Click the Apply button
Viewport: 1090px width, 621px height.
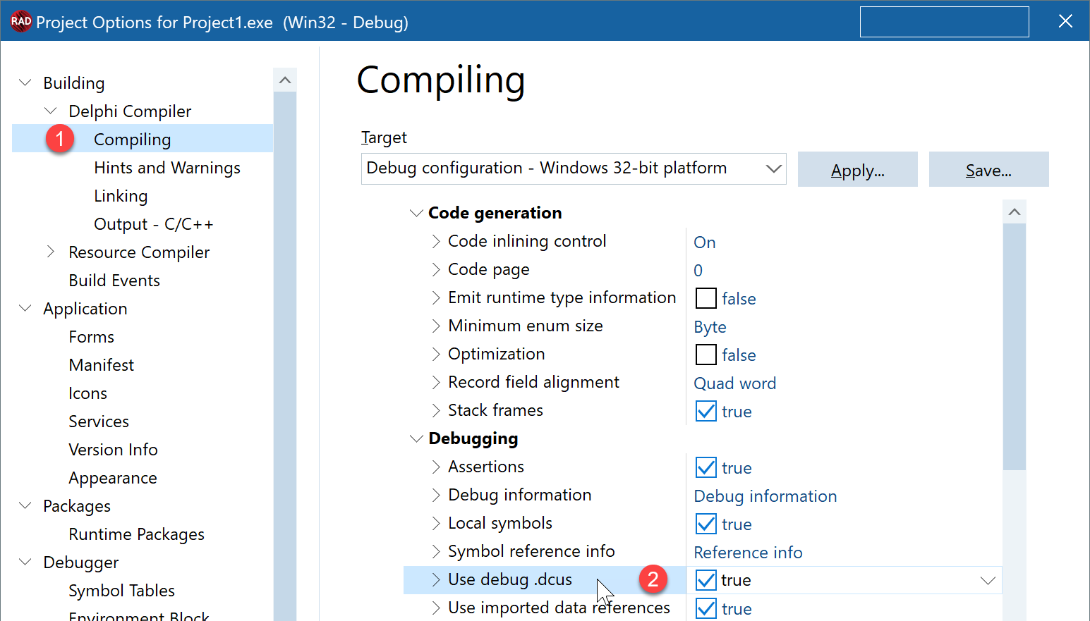coord(857,169)
